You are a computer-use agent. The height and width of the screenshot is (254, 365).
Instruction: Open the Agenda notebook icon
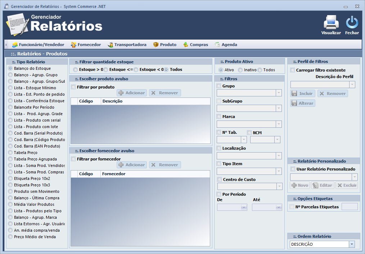(x=217, y=45)
